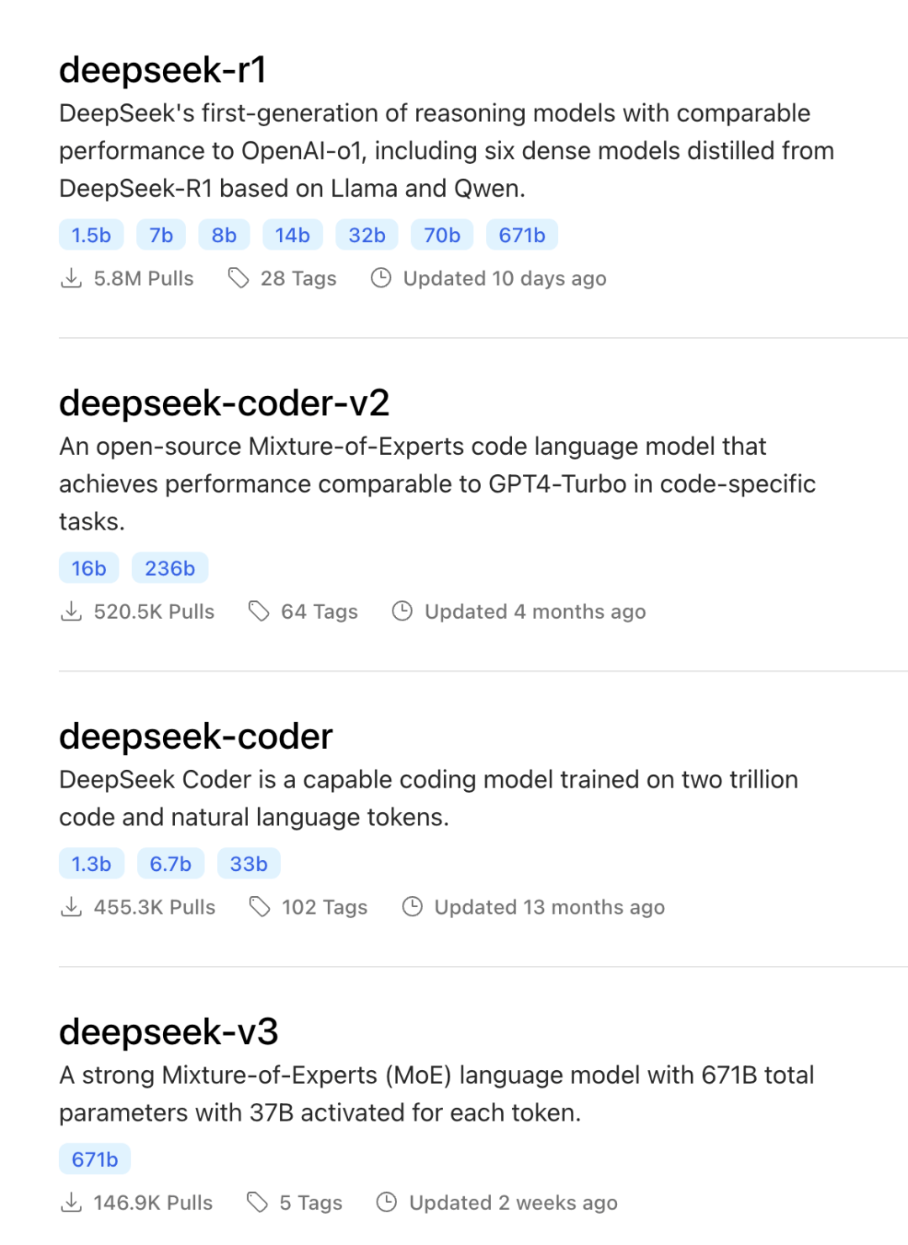This screenshot has width=908, height=1245.
Task: Select the 671b tag under deepseek-v3
Action: [95, 1160]
